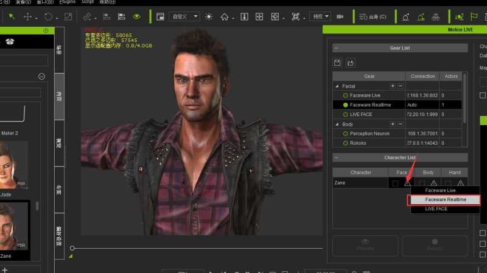Open the 自定义 viewport dropdown
The height and width of the screenshot is (273, 487).
[x=183, y=16]
